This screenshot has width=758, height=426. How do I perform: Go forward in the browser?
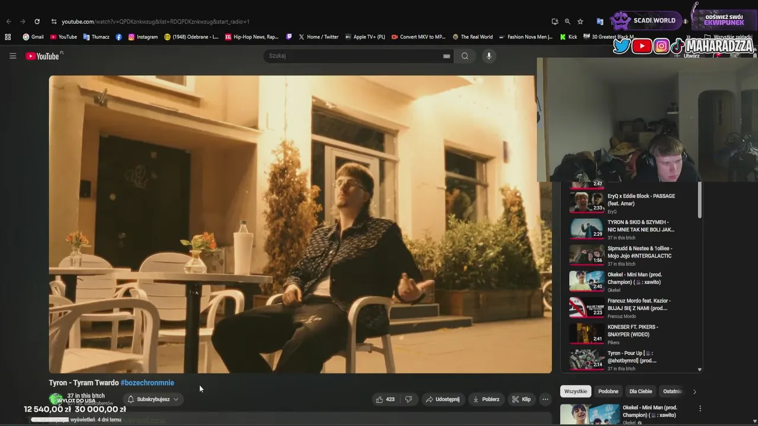[23, 21]
